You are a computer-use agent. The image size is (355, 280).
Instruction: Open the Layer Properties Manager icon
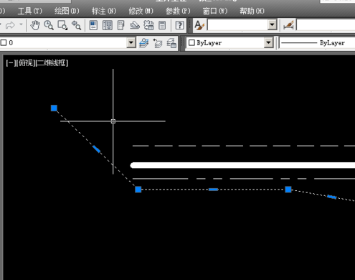point(144,43)
